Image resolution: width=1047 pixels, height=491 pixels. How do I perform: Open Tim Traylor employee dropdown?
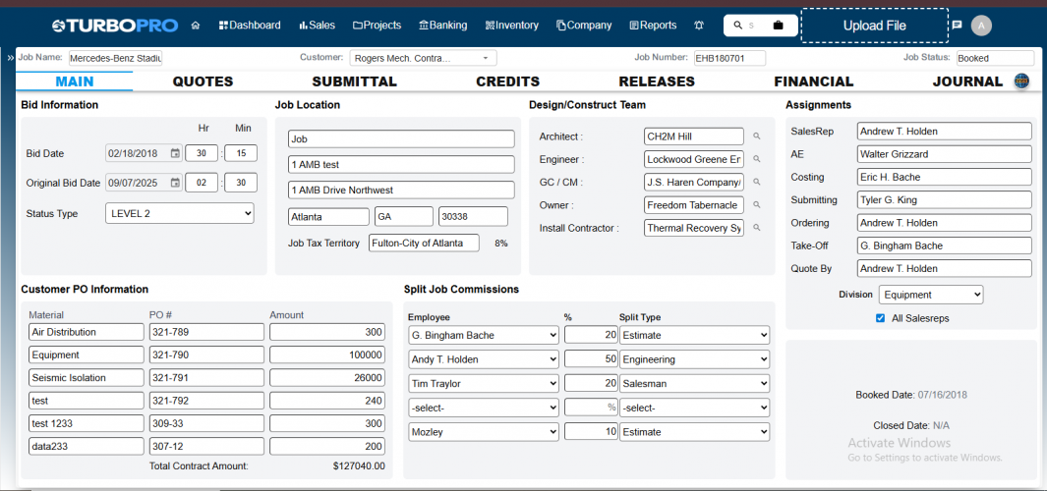[484, 384]
